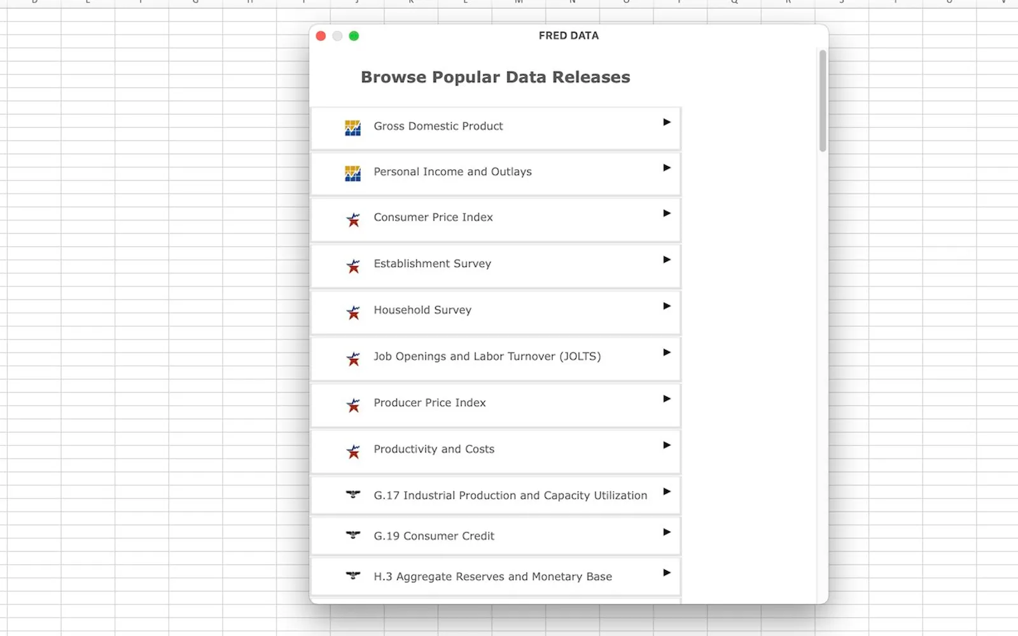The height and width of the screenshot is (636, 1018).
Task: Expand the Consumer Price Index arrow
Action: tap(667, 214)
